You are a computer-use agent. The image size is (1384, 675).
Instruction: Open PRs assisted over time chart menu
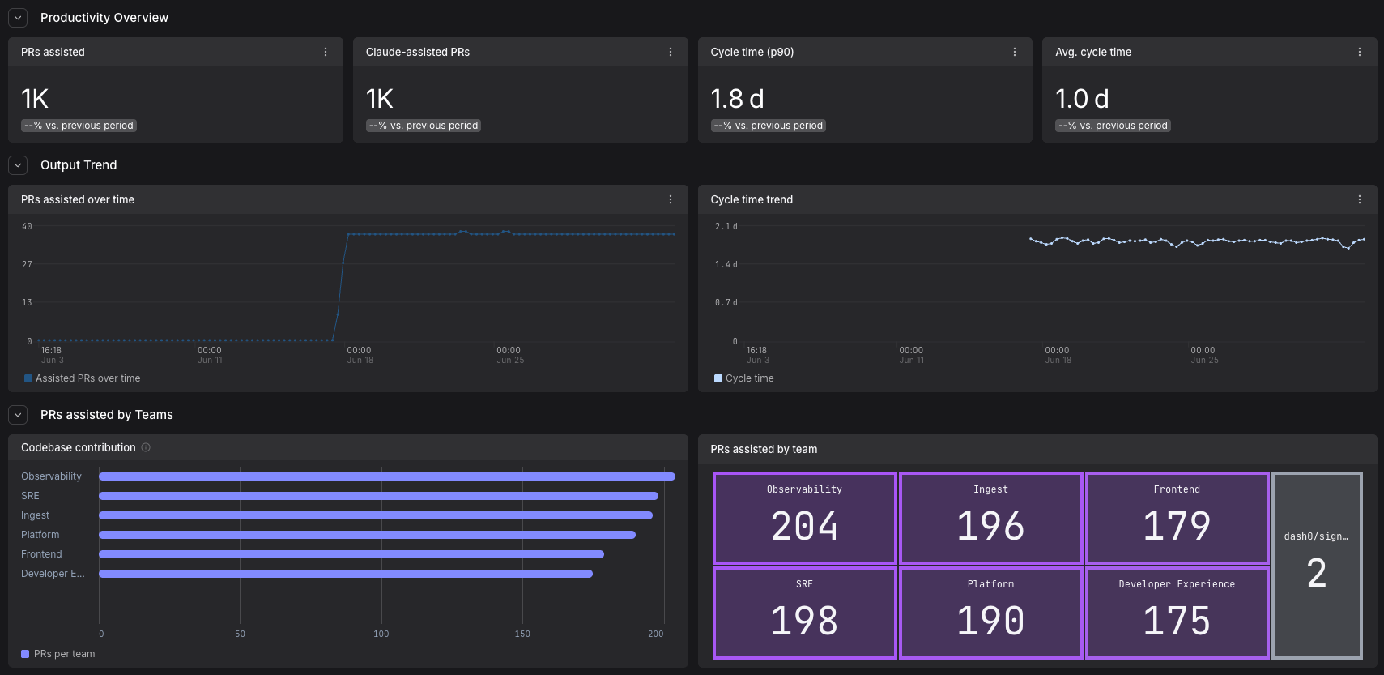[x=671, y=199]
